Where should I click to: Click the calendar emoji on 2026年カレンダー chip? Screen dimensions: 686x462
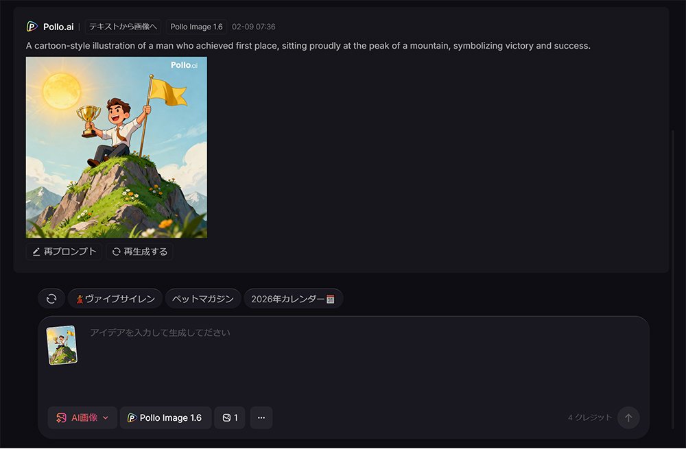point(331,298)
